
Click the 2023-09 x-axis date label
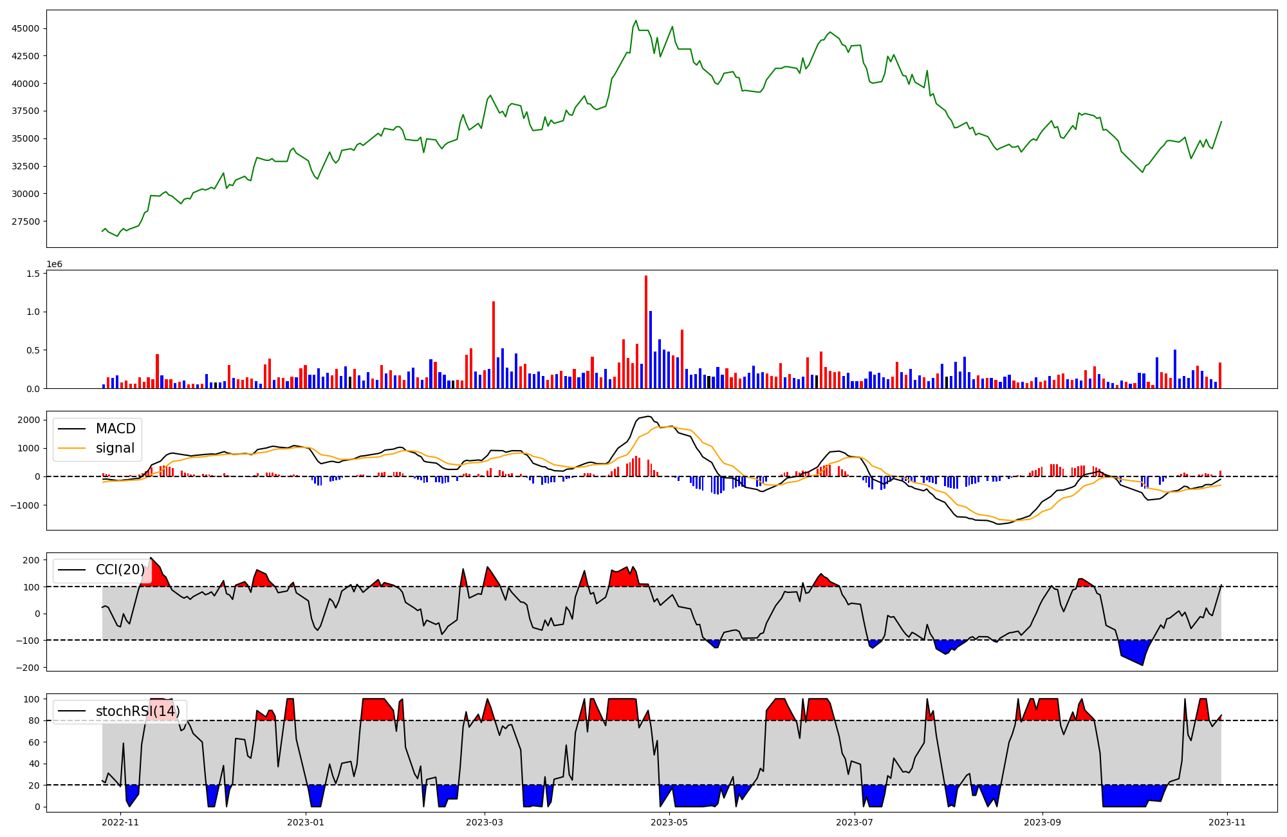click(x=1042, y=822)
